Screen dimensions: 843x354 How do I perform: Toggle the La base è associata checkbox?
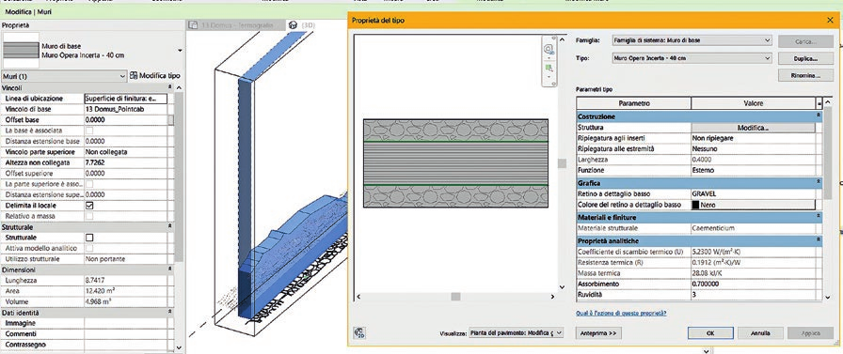pos(89,131)
